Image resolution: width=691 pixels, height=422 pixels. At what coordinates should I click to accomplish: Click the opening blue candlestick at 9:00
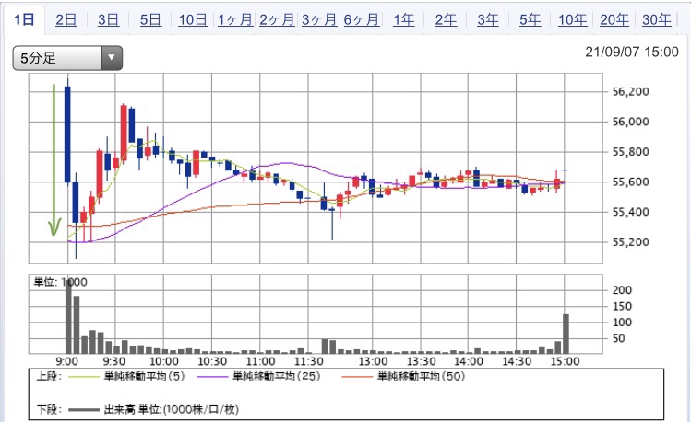tap(67, 135)
